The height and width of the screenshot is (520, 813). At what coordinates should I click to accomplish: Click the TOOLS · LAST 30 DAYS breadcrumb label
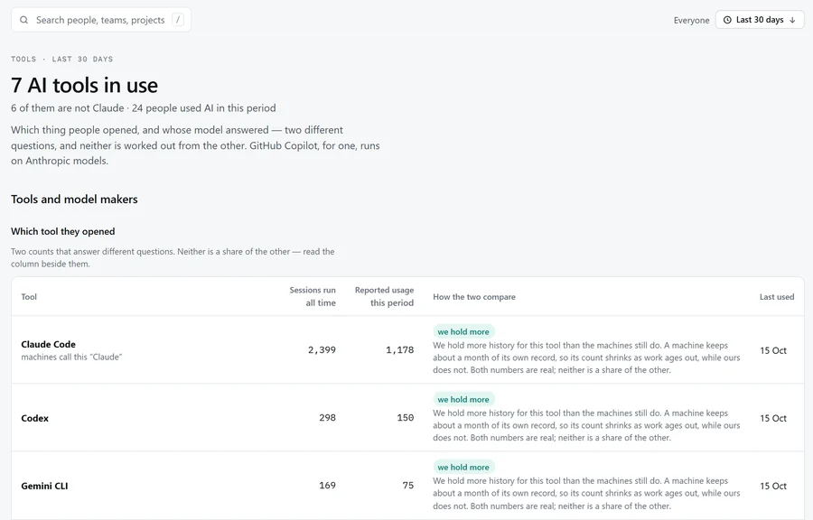(61, 59)
